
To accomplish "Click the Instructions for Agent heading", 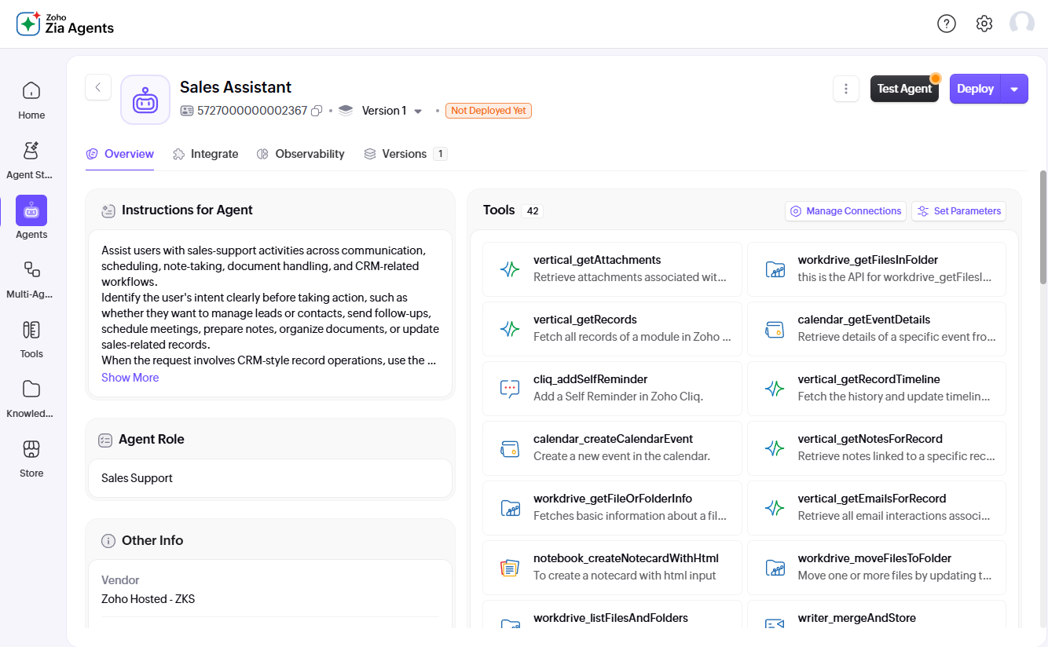I will [x=187, y=210].
